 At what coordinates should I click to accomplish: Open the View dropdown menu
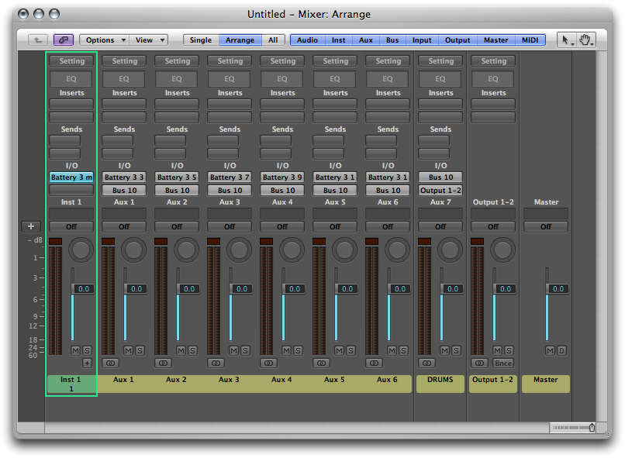(x=150, y=40)
